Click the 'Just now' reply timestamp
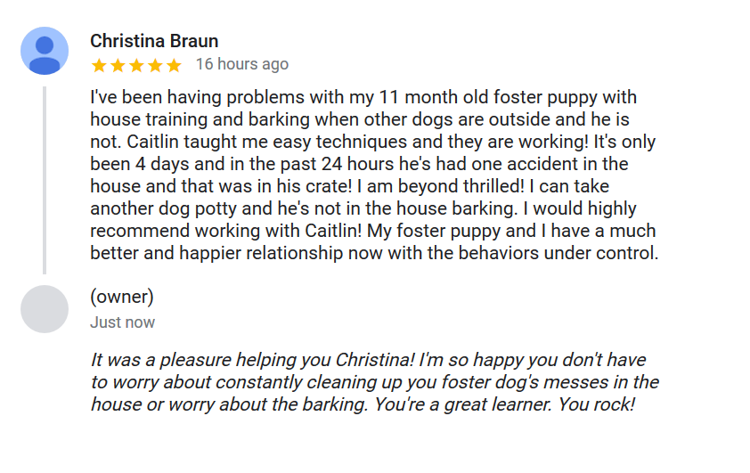 (122, 322)
